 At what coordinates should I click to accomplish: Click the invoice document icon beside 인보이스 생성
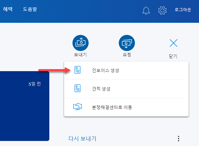(x=78, y=70)
